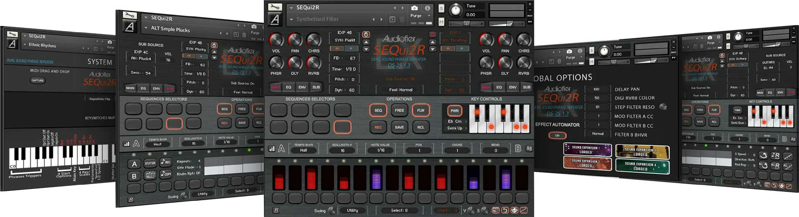The height and width of the screenshot is (217, 799).
Task: Click the SAVE operation button
Action: tap(399, 127)
